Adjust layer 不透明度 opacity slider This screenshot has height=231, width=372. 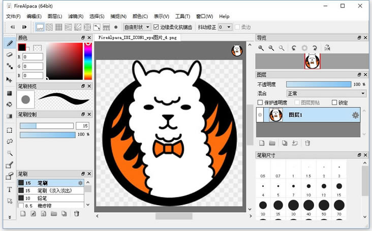point(318,84)
